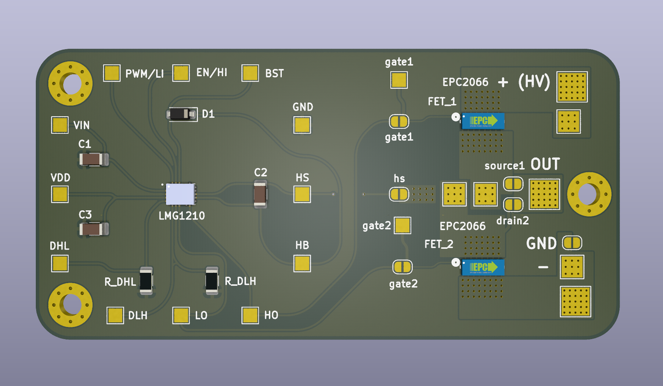Click the square pad labeled PWM/LI
The height and width of the screenshot is (386, 663).
pyautogui.click(x=111, y=73)
